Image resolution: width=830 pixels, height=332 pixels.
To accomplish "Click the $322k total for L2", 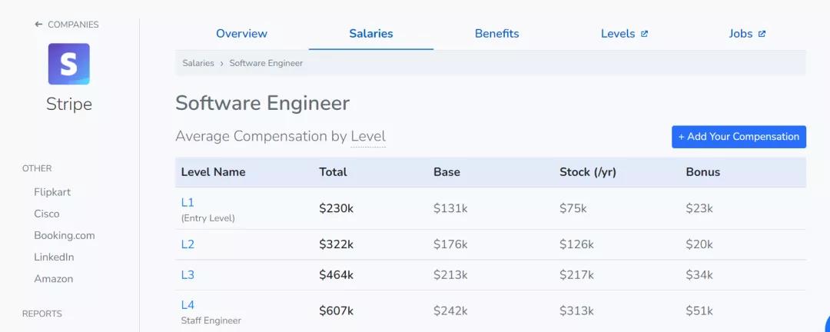I will [x=336, y=244].
